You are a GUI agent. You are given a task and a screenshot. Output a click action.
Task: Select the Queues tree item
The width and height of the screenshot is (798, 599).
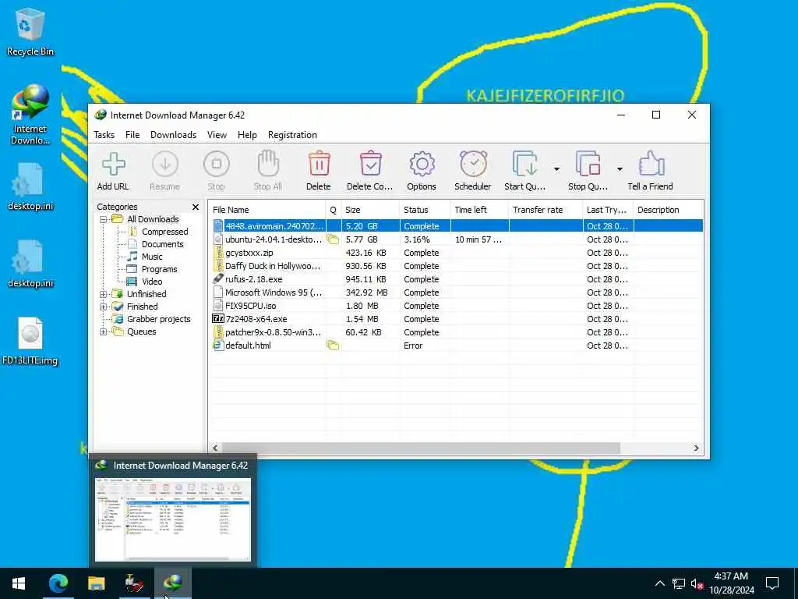(x=142, y=331)
